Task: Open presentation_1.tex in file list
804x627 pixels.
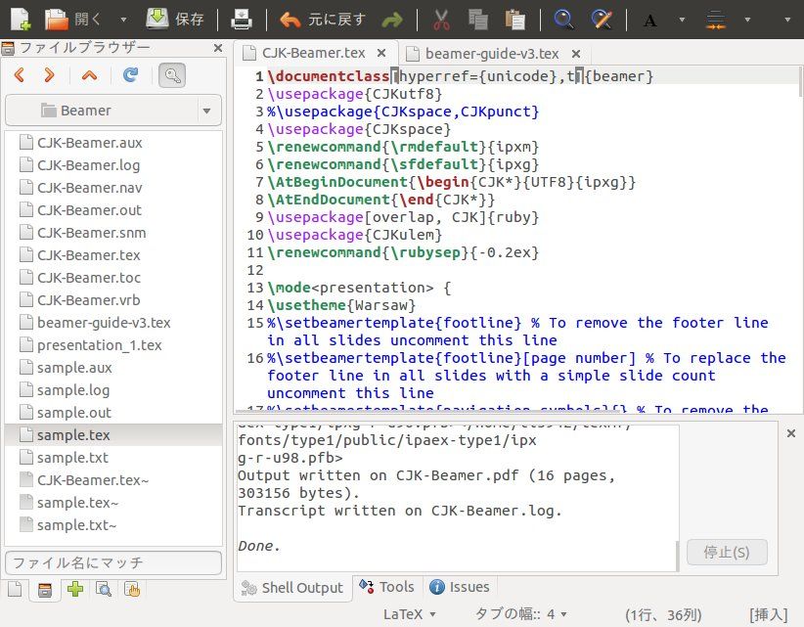Action: tap(99, 345)
